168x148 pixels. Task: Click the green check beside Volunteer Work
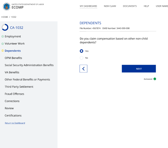(2, 44)
